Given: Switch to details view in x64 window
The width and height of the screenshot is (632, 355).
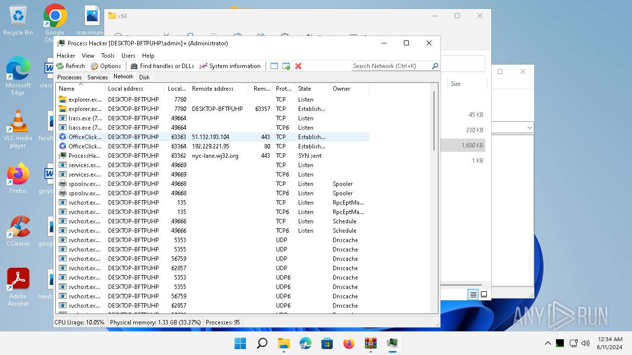Looking at the screenshot, I should click(x=473, y=294).
